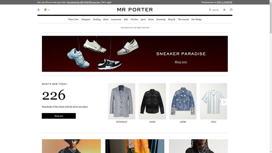Expand the country selector chevron
This screenshot has width=272, height=153.
(x=49, y=10)
